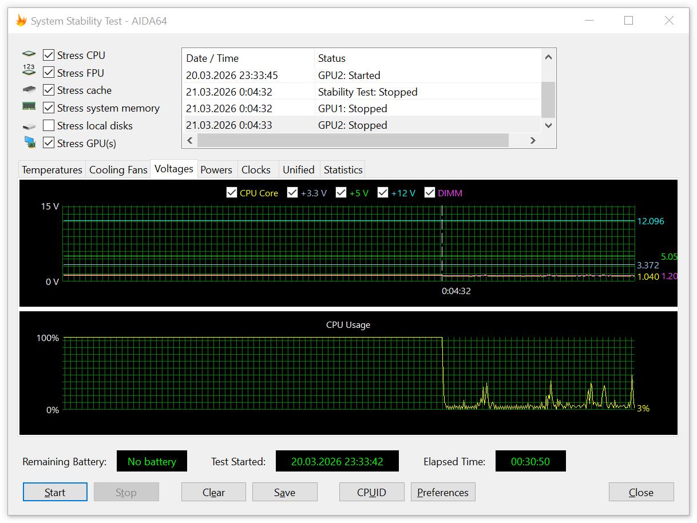Open Preferences dialog

443,492
